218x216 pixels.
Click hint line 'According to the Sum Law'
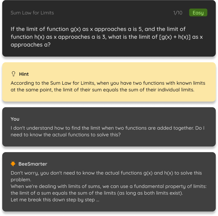(x=108, y=83)
